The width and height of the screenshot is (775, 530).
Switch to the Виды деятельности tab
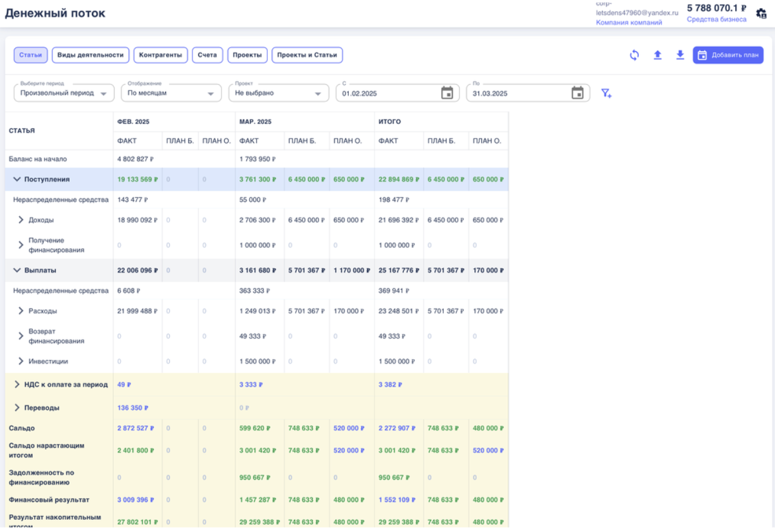[x=91, y=55]
